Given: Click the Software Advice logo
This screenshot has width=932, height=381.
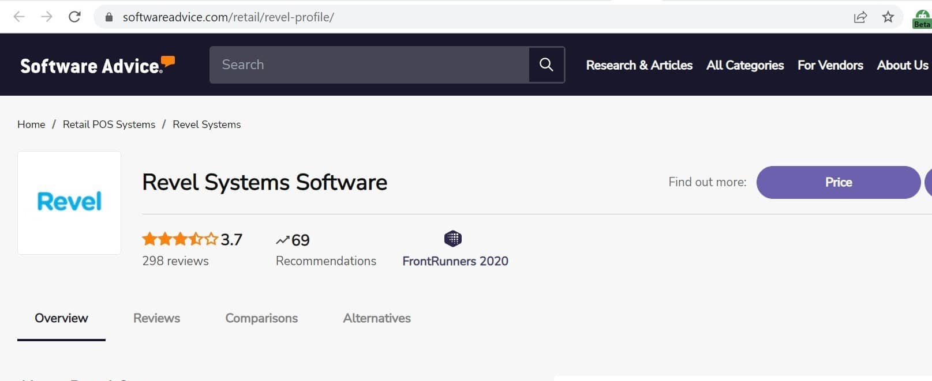Looking at the screenshot, I should pyautogui.click(x=98, y=65).
